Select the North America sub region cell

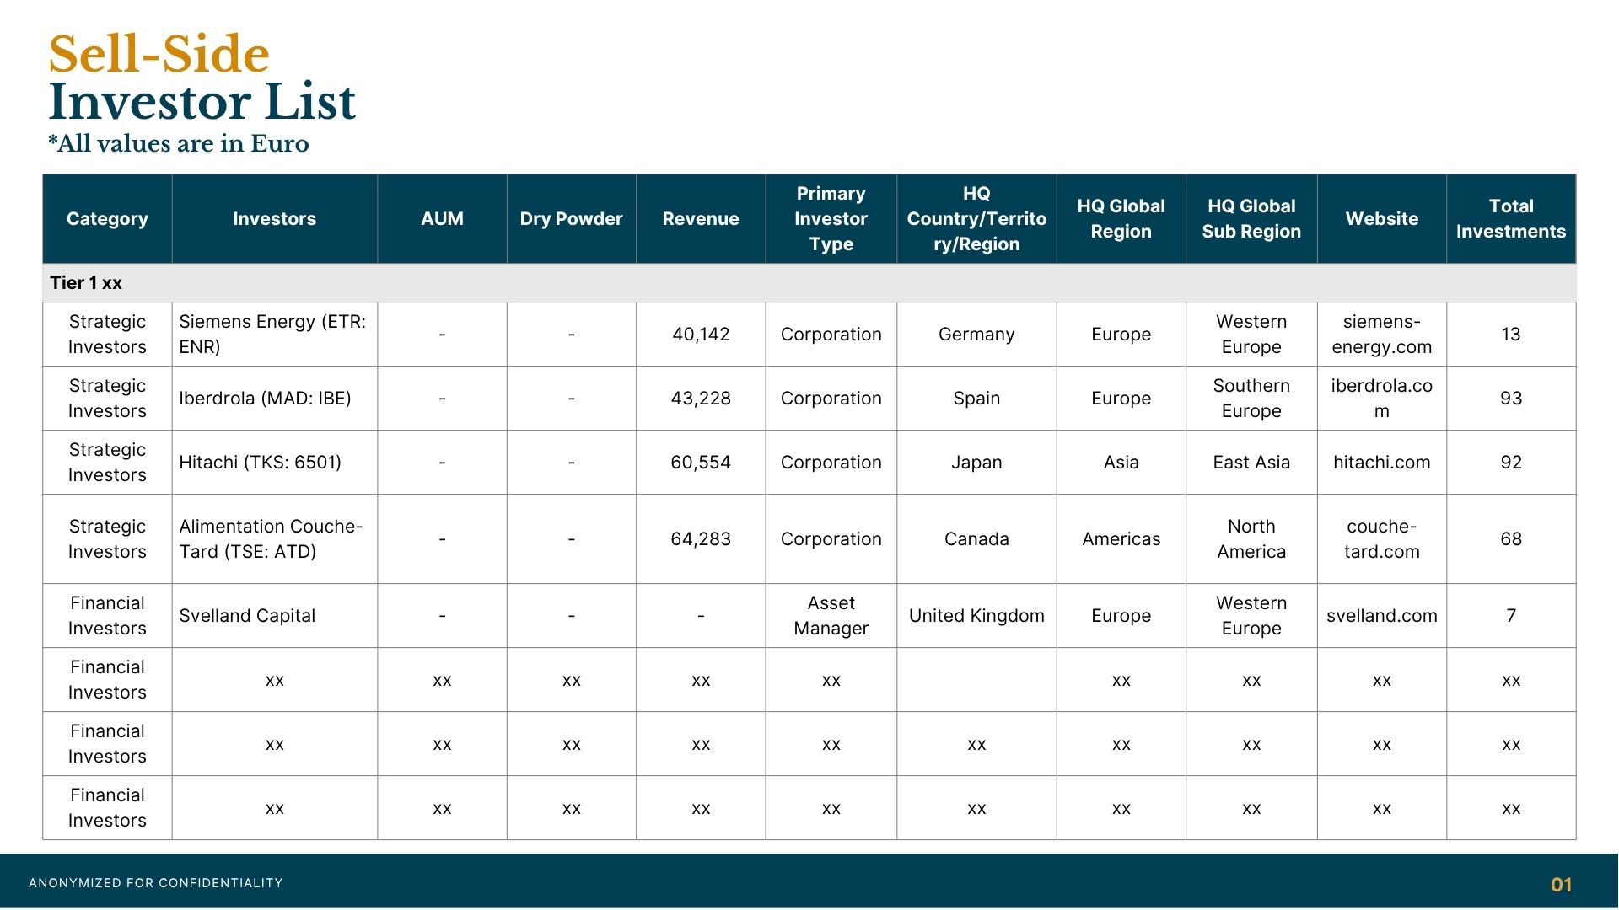[1251, 539]
